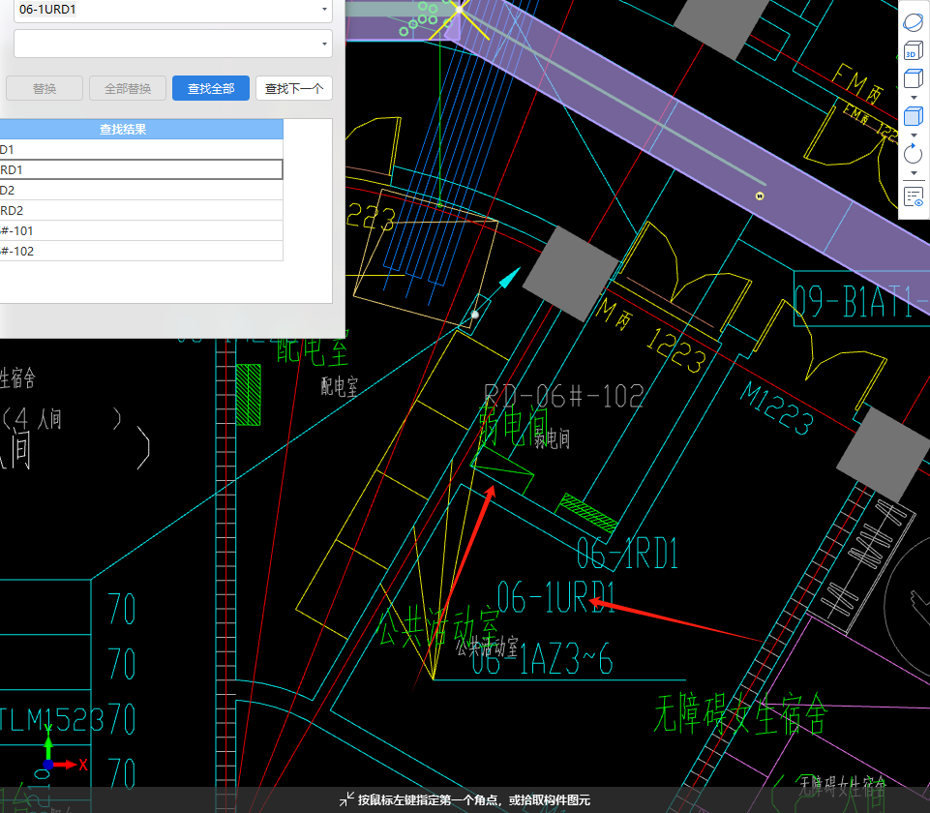Select the result row ending in #-101
930x813 pixels.
141,230
